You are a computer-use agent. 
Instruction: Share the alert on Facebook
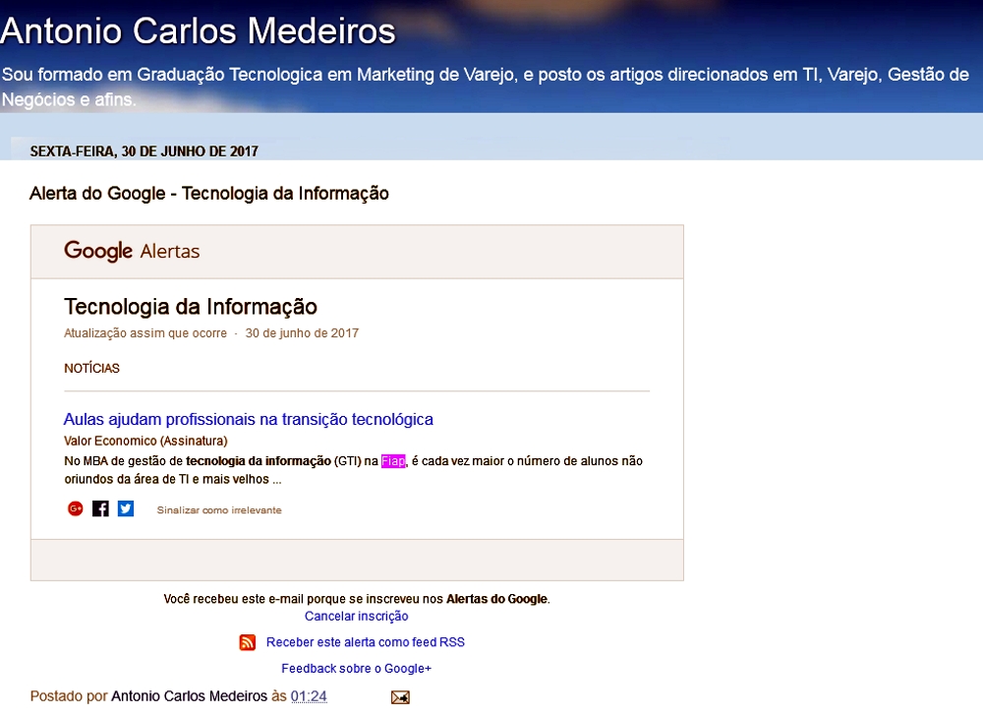(100, 508)
